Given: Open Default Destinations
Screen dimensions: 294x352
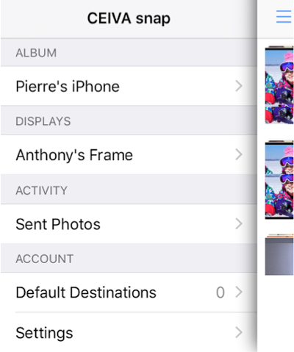Looking at the screenshot, I should point(129,292).
